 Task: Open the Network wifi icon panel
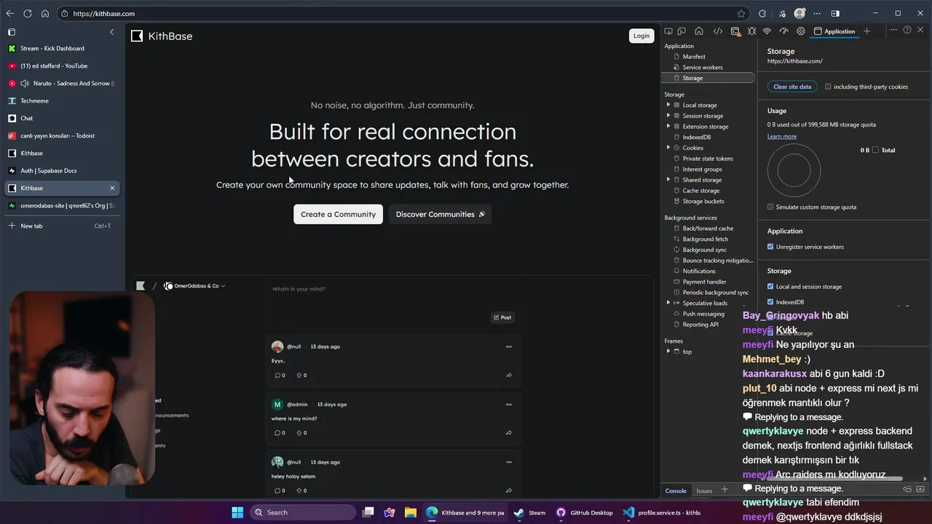pos(767,31)
